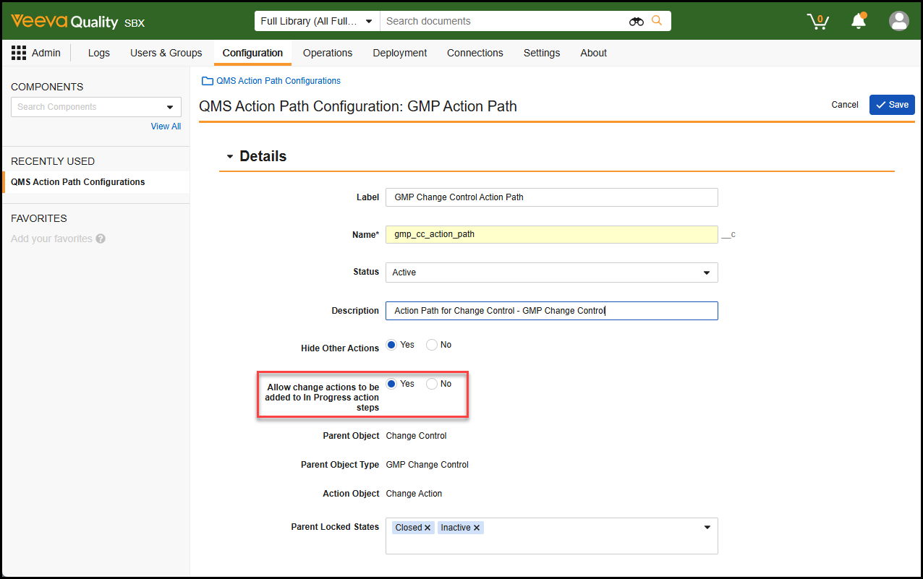This screenshot has width=923, height=579.
Task: Open the Admin app grid icon
Action: coord(19,53)
